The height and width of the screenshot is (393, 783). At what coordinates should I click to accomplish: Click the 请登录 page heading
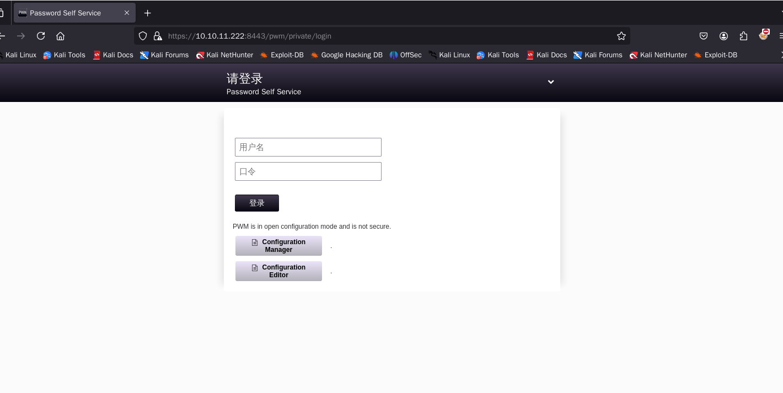[x=244, y=79]
